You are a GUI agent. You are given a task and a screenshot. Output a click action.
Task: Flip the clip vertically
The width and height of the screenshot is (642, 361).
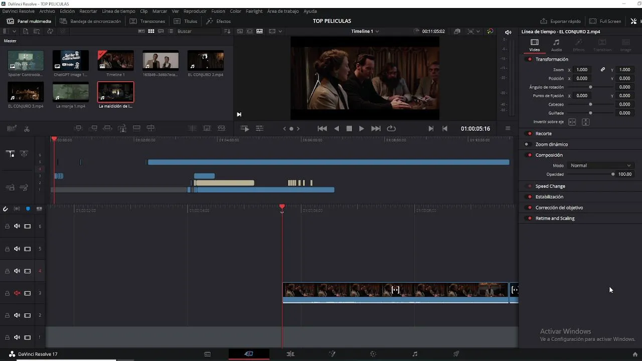(585, 122)
